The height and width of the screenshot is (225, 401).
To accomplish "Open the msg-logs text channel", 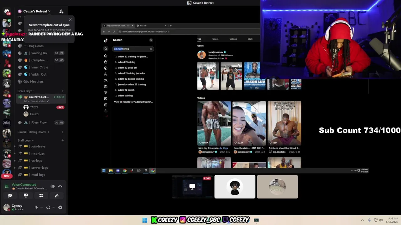I will 41,153.
